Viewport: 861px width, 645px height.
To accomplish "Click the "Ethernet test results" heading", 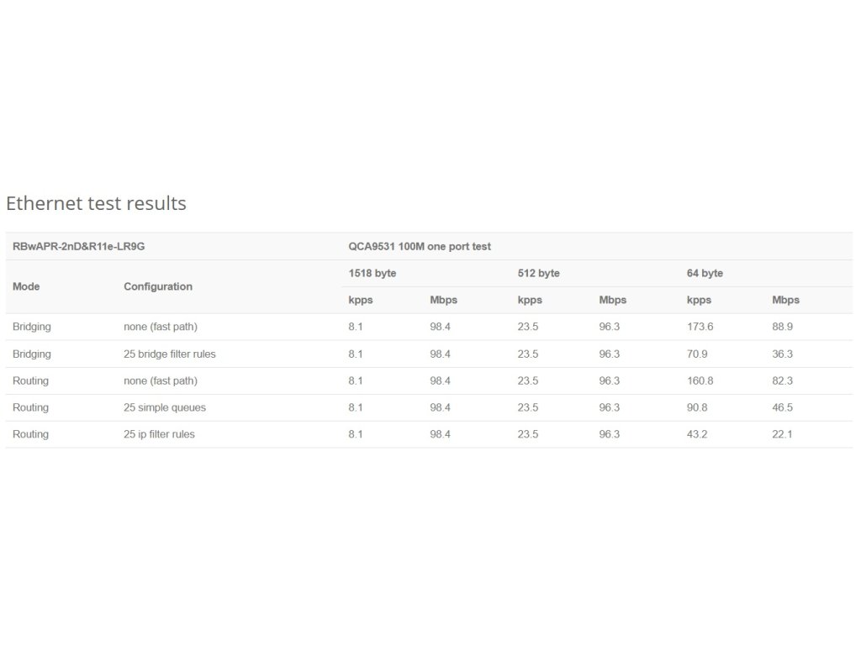I will click(96, 203).
